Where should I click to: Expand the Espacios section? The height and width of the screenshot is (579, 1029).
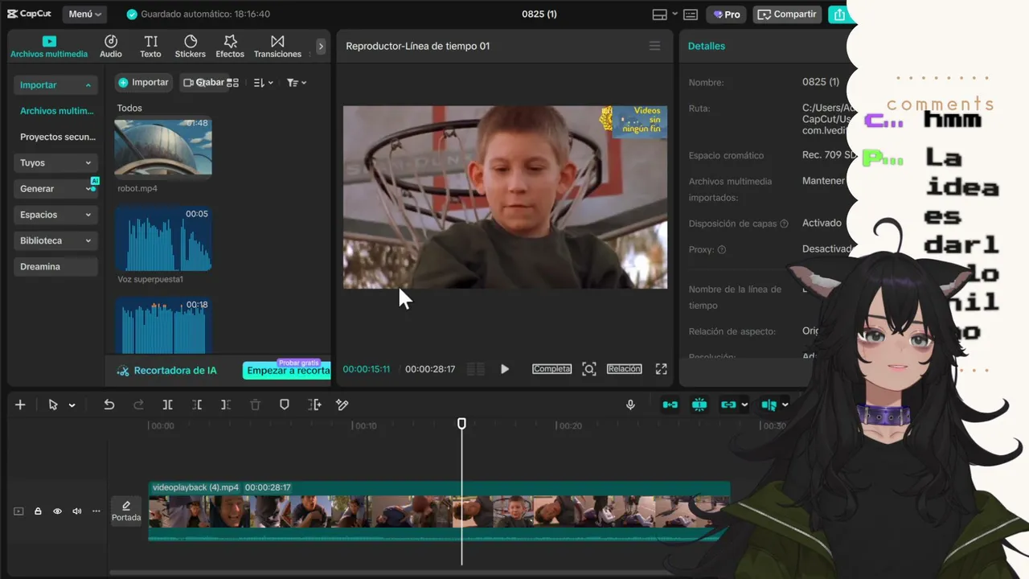[55, 215]
